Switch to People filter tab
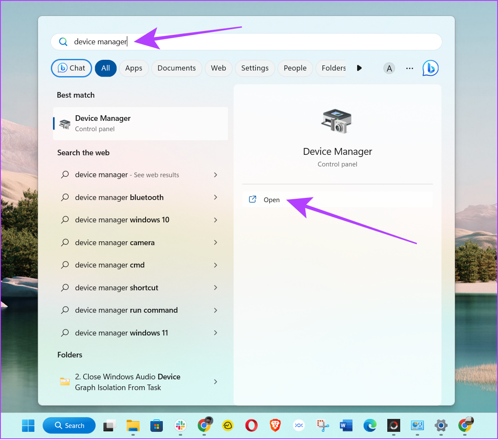The height and width of the screenshot is (440, 498). point(295,68)
